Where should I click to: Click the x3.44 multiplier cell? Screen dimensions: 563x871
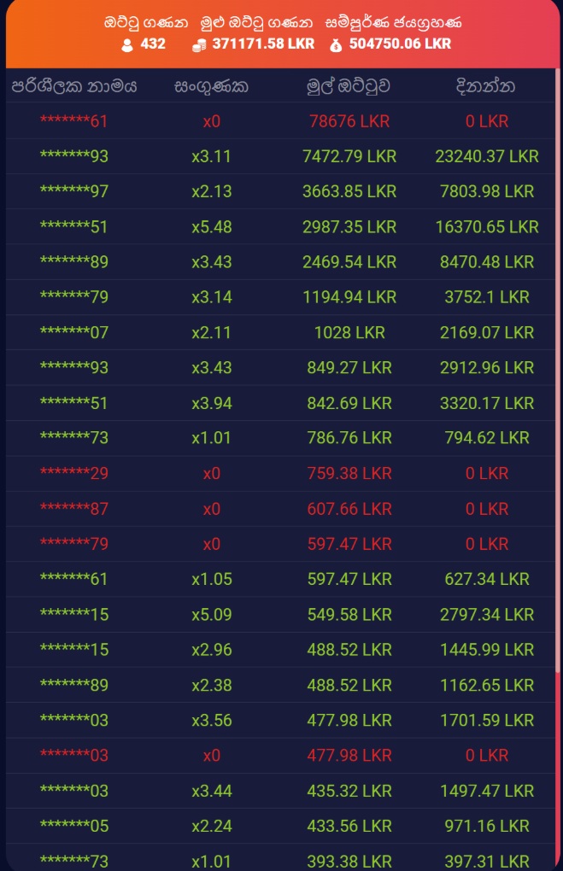coord(211,791)
